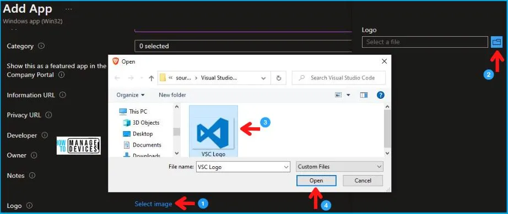Click the file list vertical scrollbar
Image resolution: width=508 pixels, height=214 pixels.
coord(387,129)
